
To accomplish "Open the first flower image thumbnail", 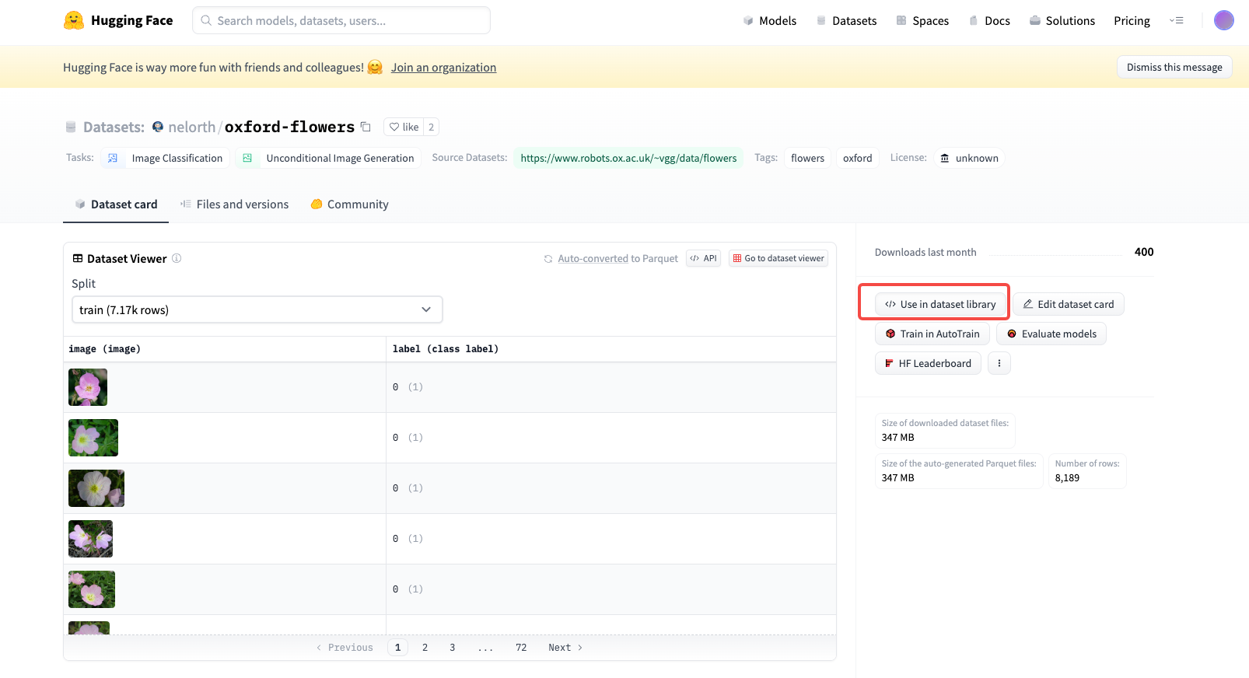I will tap(88, 387).
